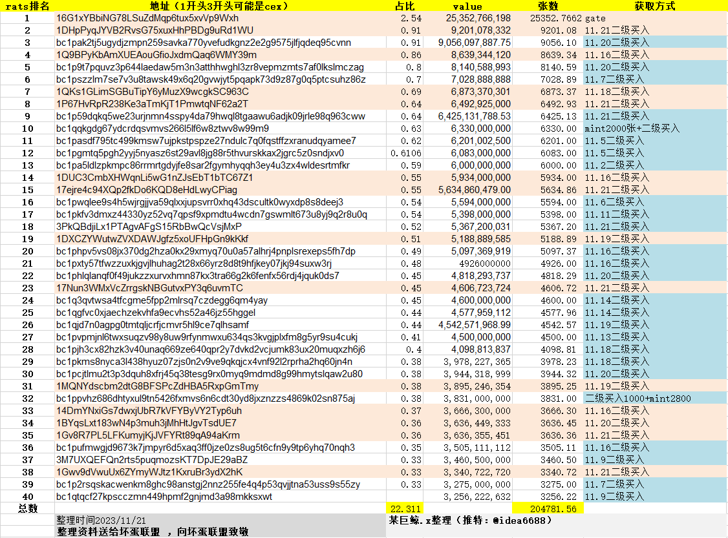Select the "11.7二级买入" cell for rank 6
This screenshot has height=538, width=728.
point(608,81)
